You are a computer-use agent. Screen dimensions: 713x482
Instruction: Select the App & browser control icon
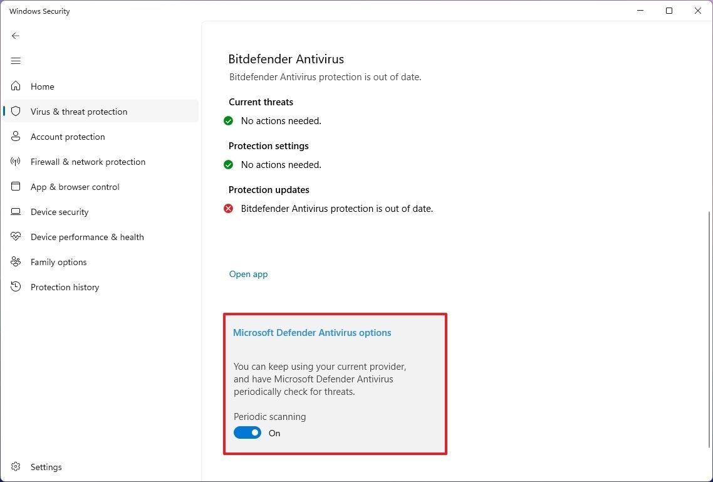[16, 186]
